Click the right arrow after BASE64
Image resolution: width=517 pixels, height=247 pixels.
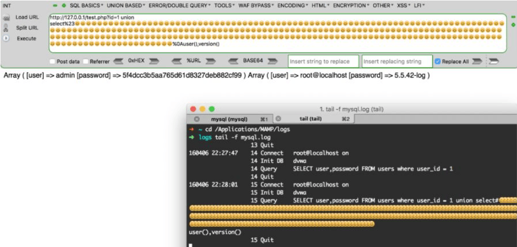coord(273,61)
